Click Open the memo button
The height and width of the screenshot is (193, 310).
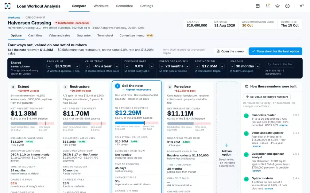[x=230, y=51]
